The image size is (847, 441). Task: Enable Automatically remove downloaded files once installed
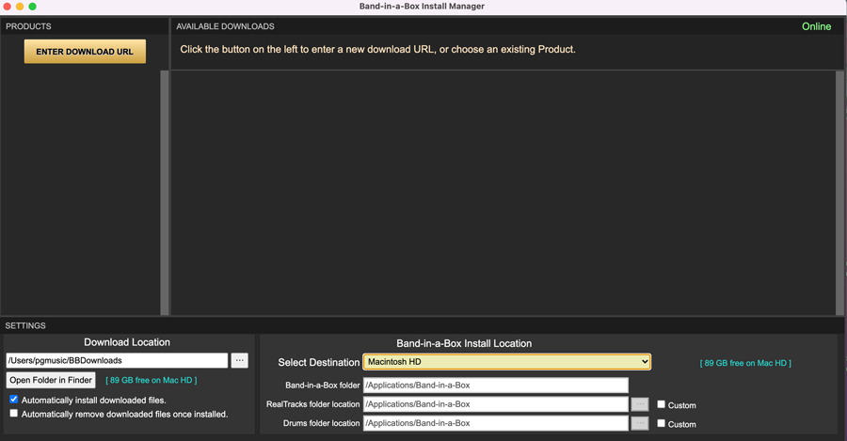pos(14,414)
